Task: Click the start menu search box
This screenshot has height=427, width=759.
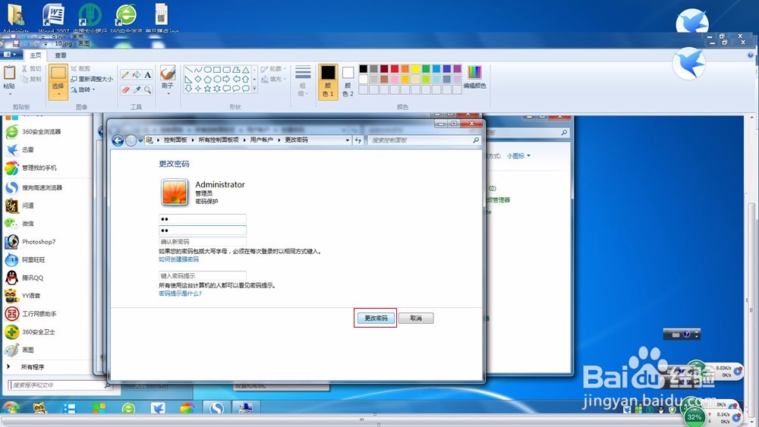Action: tap(59, 385)
